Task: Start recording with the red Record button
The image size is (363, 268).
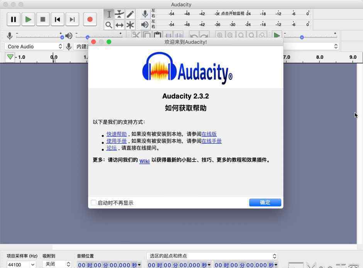Action: (x=90, y=19)
